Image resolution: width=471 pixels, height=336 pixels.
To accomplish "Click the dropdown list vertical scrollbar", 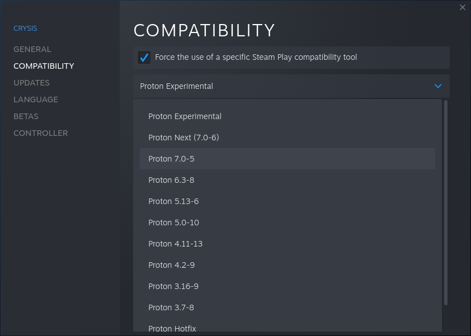I will click(x=446, y=202).
